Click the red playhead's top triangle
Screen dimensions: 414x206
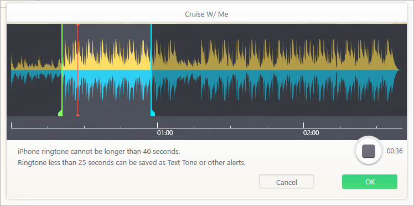click(x=77, y=25)
